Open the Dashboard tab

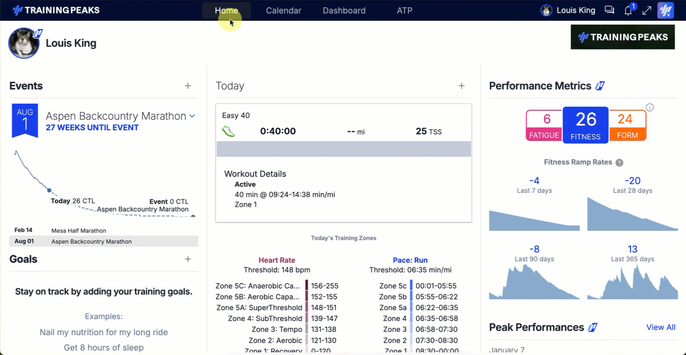344,10
